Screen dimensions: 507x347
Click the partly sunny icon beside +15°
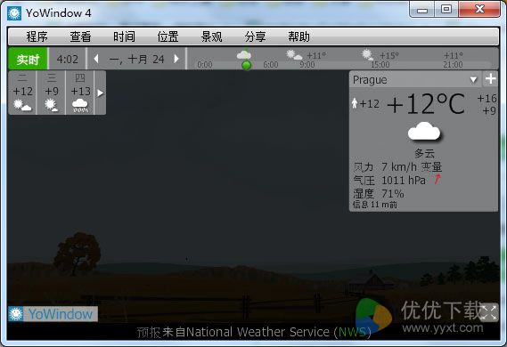click(x=368, y=55)
